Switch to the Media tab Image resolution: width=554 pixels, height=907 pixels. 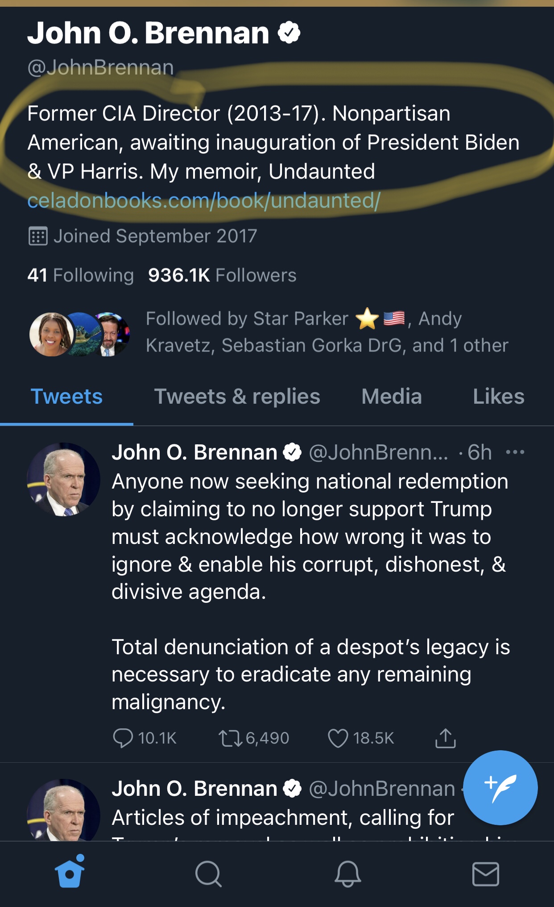click(392, 397)
